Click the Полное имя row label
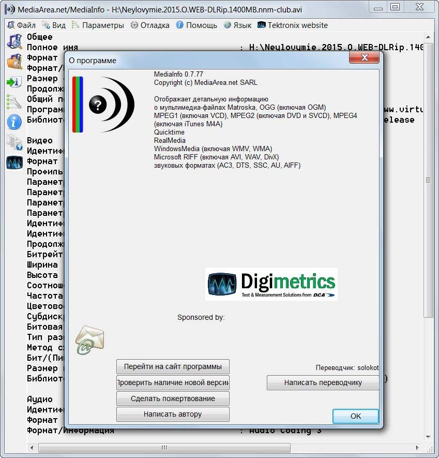This screenshot has height=458, width=439. point(53,47)
